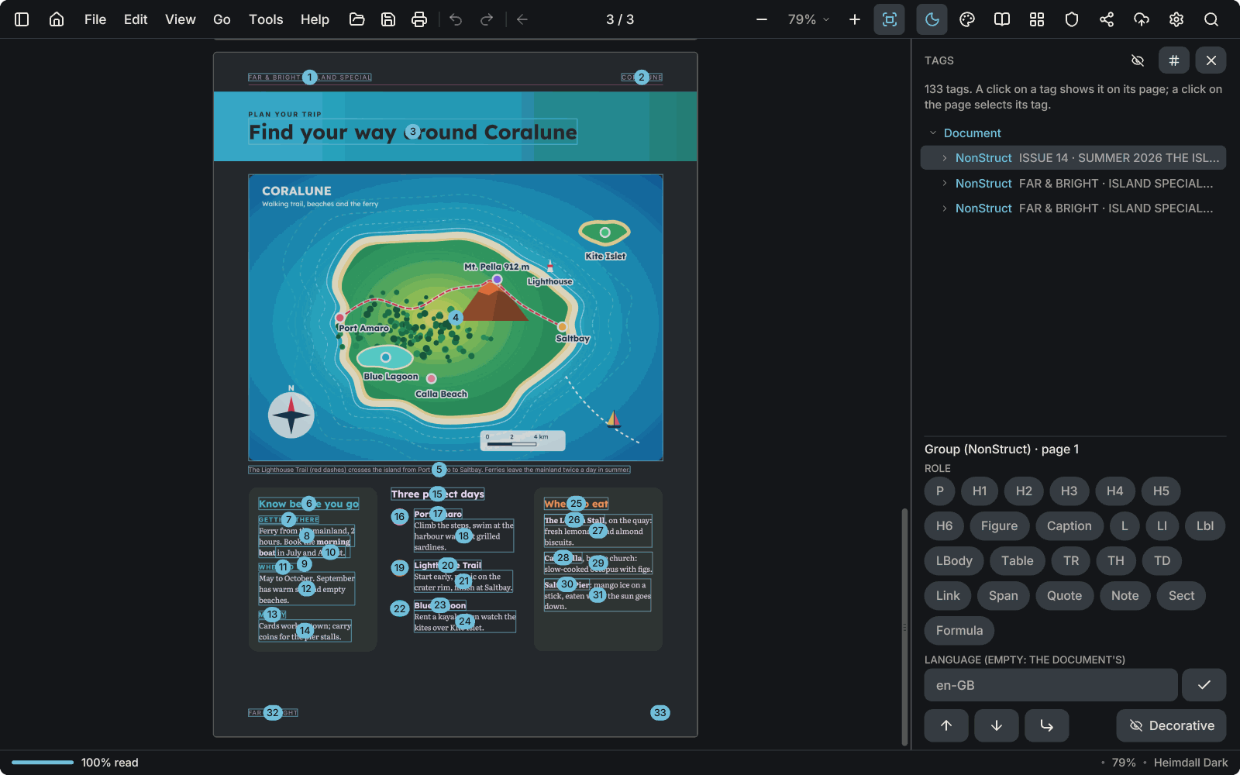Toggle the sidebar panel icon
This screenshot has height=775, width=1240.
point(22,19)
